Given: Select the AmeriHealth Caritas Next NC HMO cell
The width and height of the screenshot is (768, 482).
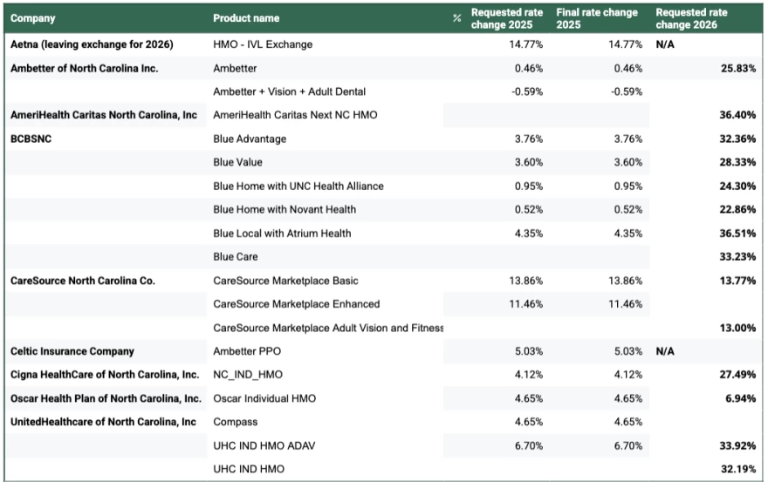Looking at the screenshot, I should tap(295, 115).
